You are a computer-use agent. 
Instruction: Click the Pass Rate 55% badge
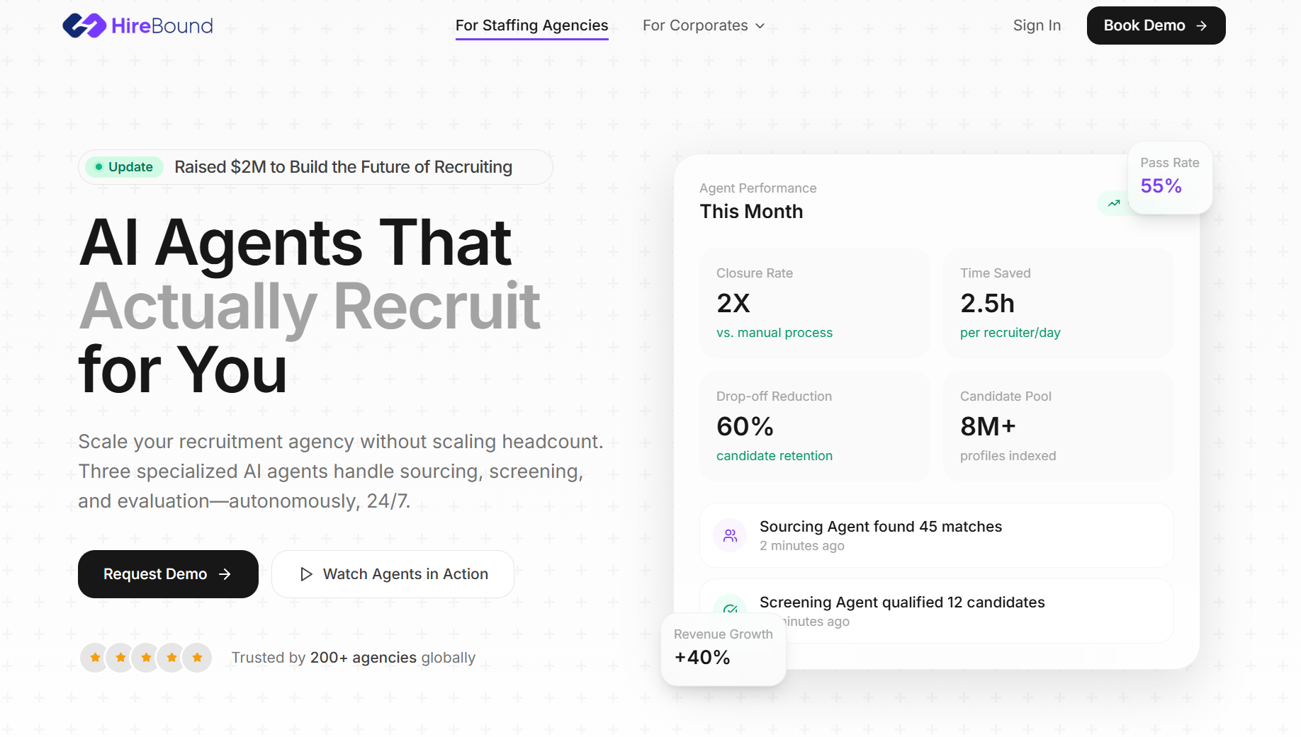(1169, 176)
